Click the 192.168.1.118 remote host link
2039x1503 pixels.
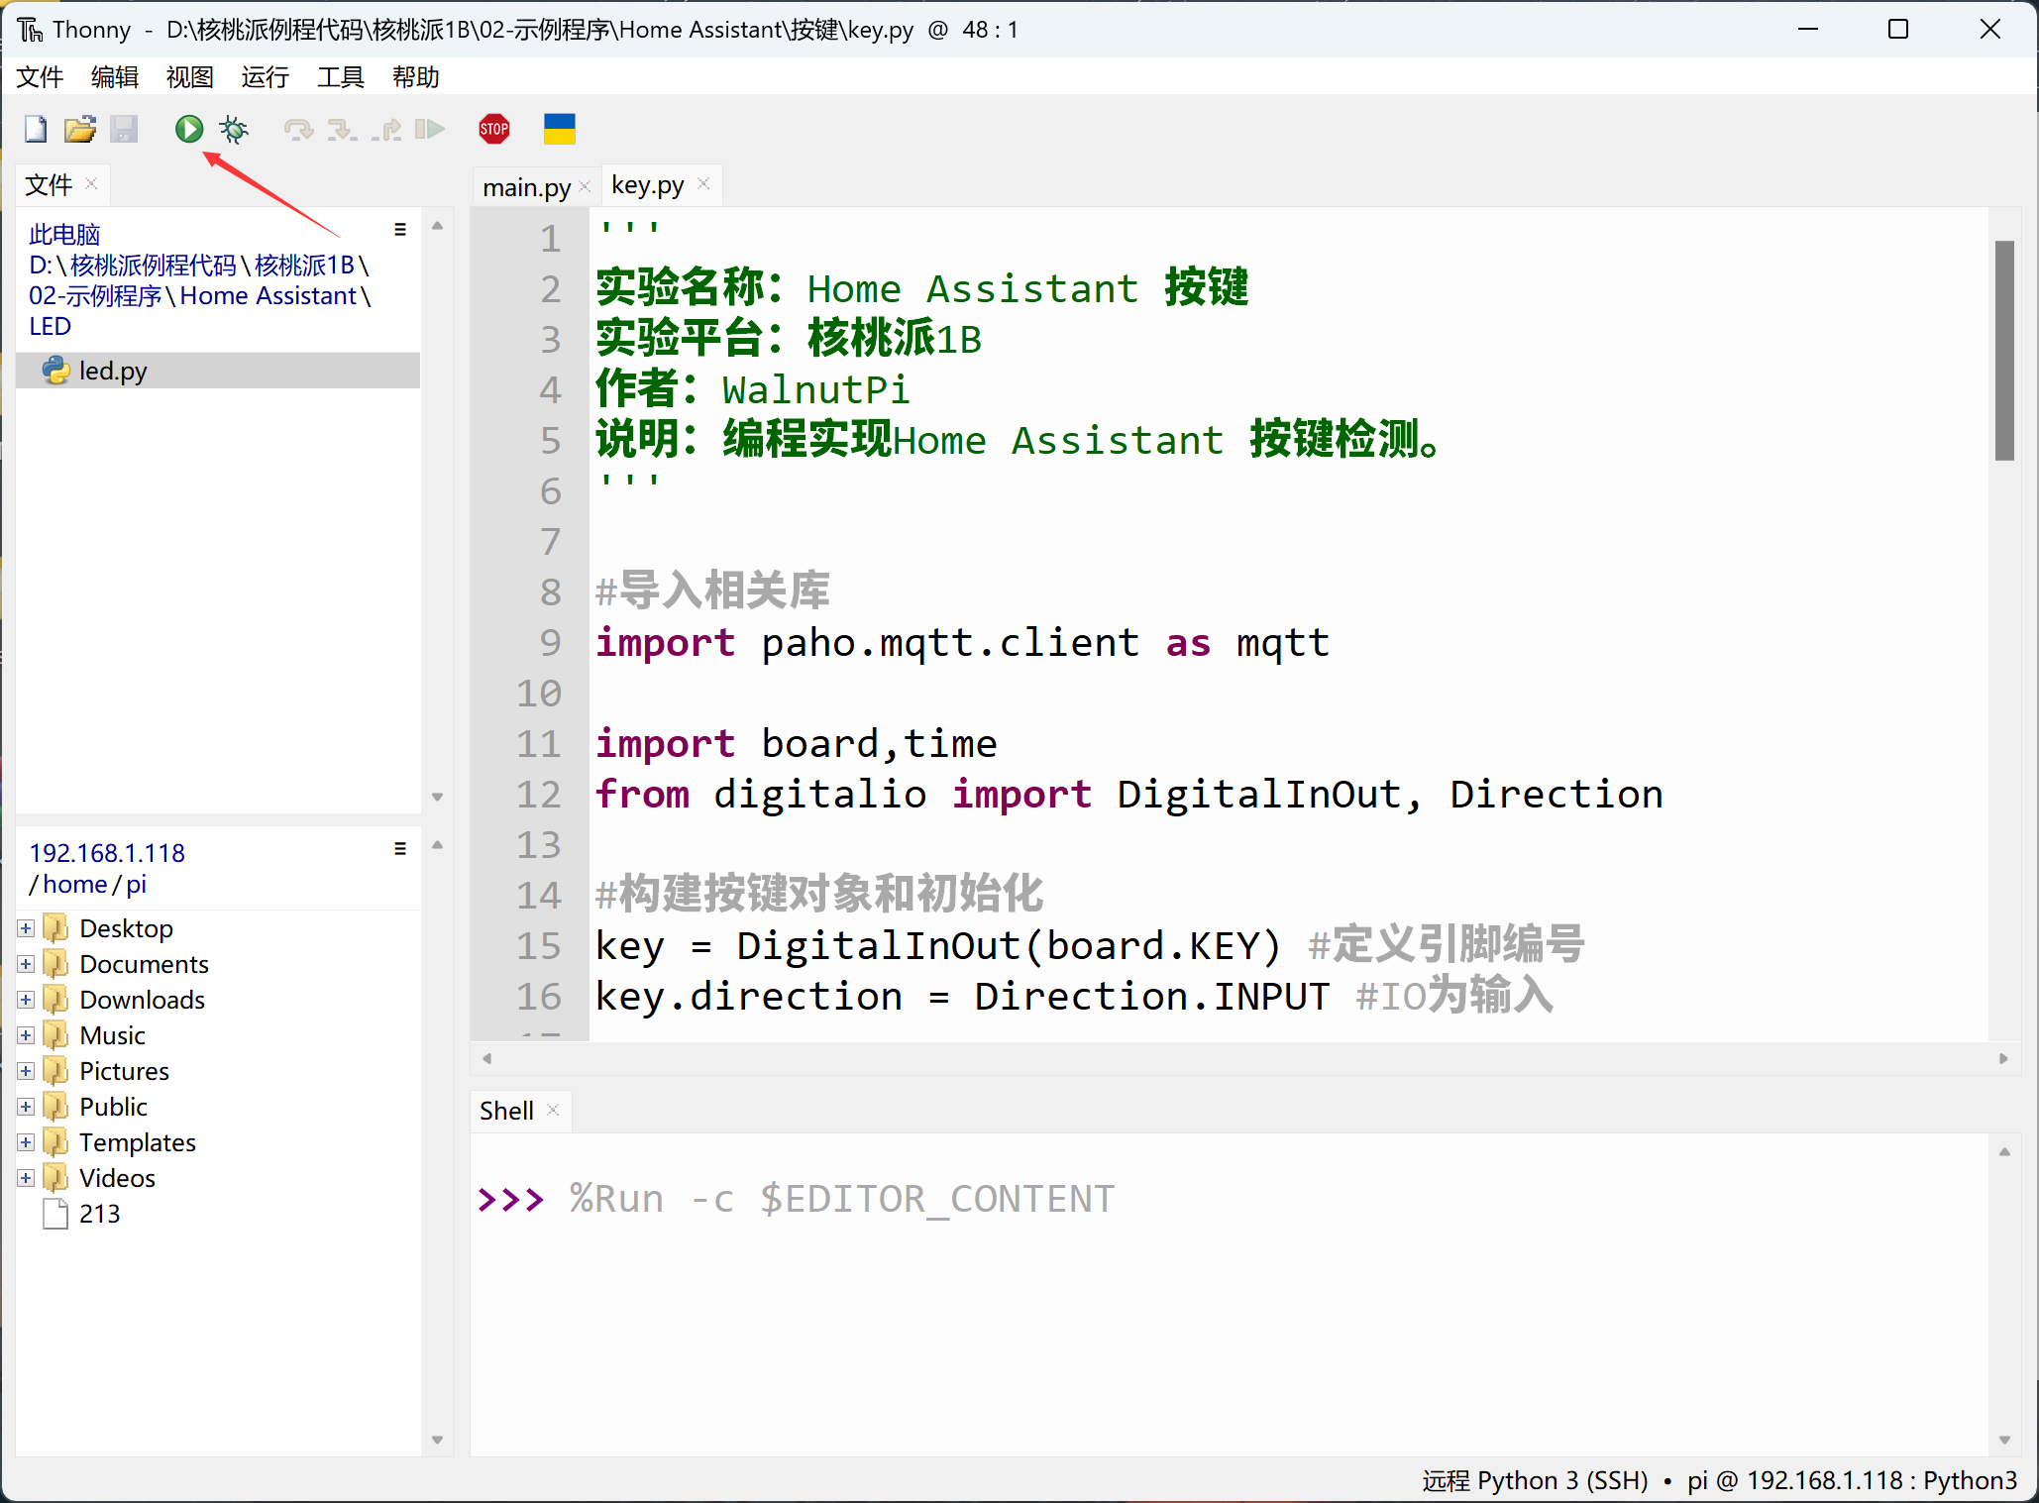coord(107,853)
